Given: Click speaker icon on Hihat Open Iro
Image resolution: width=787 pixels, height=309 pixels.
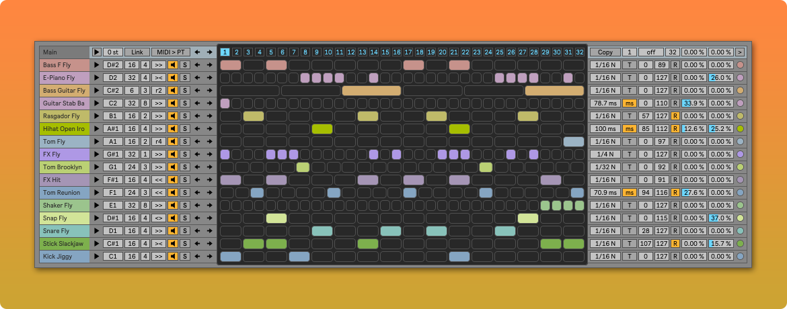Looking at the screenshot, I should coord(173,129).
